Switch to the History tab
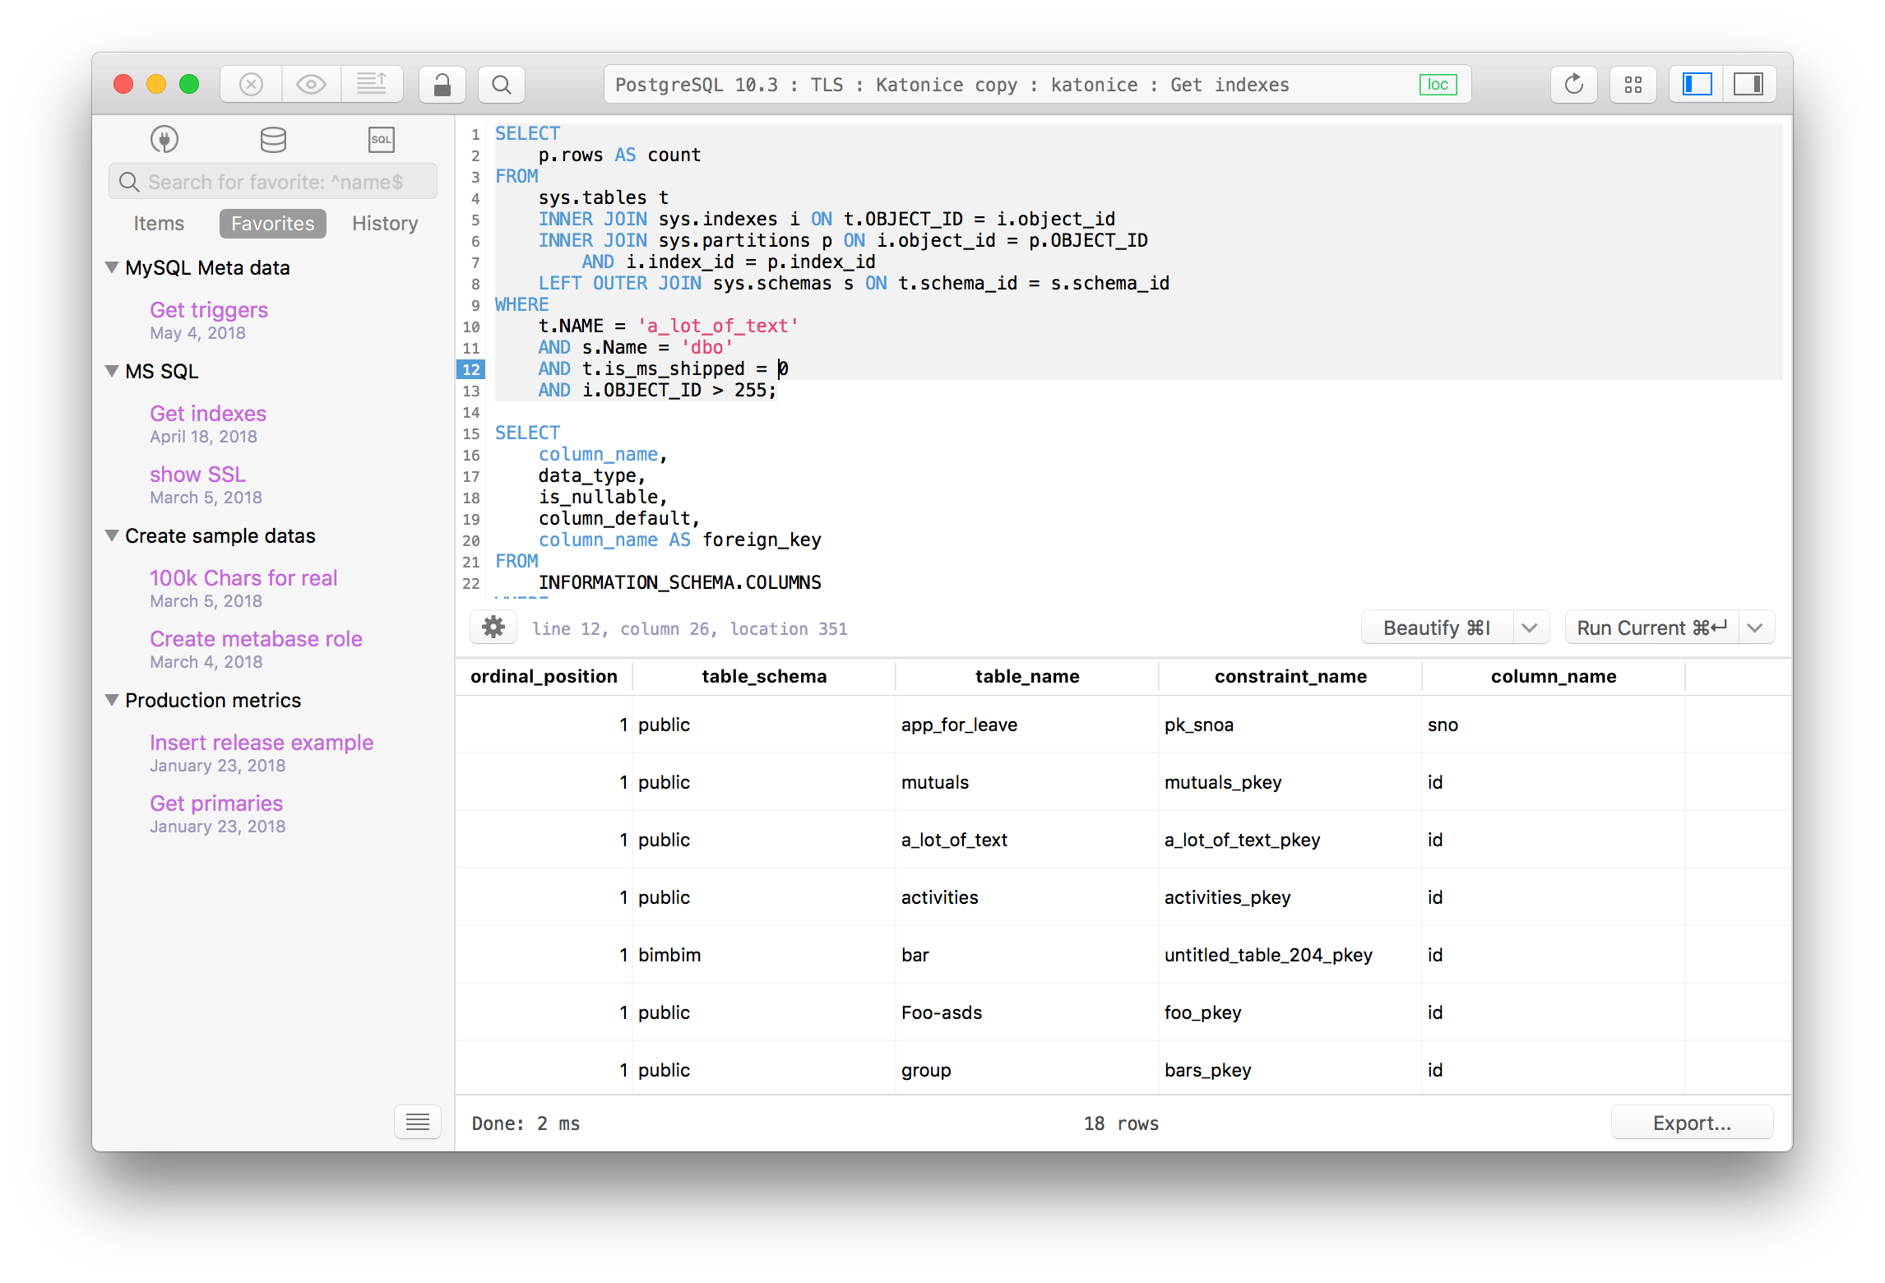1885x1283 pixels. coord(385,224)
